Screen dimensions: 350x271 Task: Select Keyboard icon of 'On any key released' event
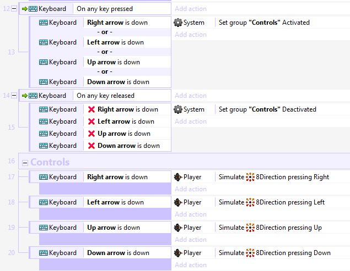(x=33, y=96)
